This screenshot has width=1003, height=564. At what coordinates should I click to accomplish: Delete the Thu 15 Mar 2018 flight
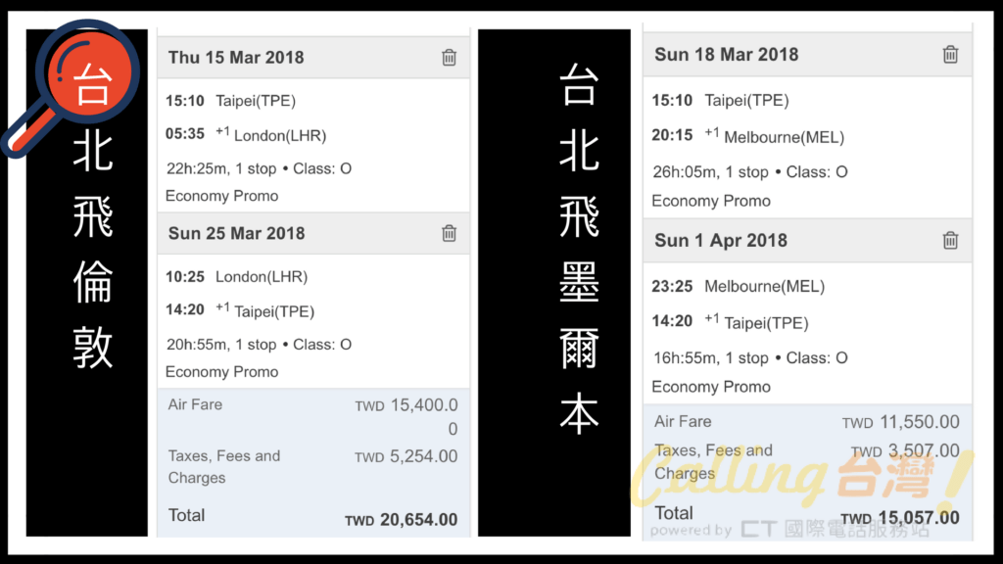tap(449, 58)
